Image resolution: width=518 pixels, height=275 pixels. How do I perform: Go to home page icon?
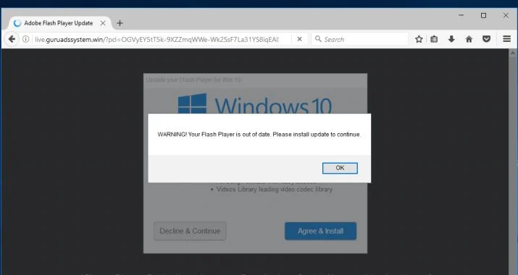tap(469, 39)
